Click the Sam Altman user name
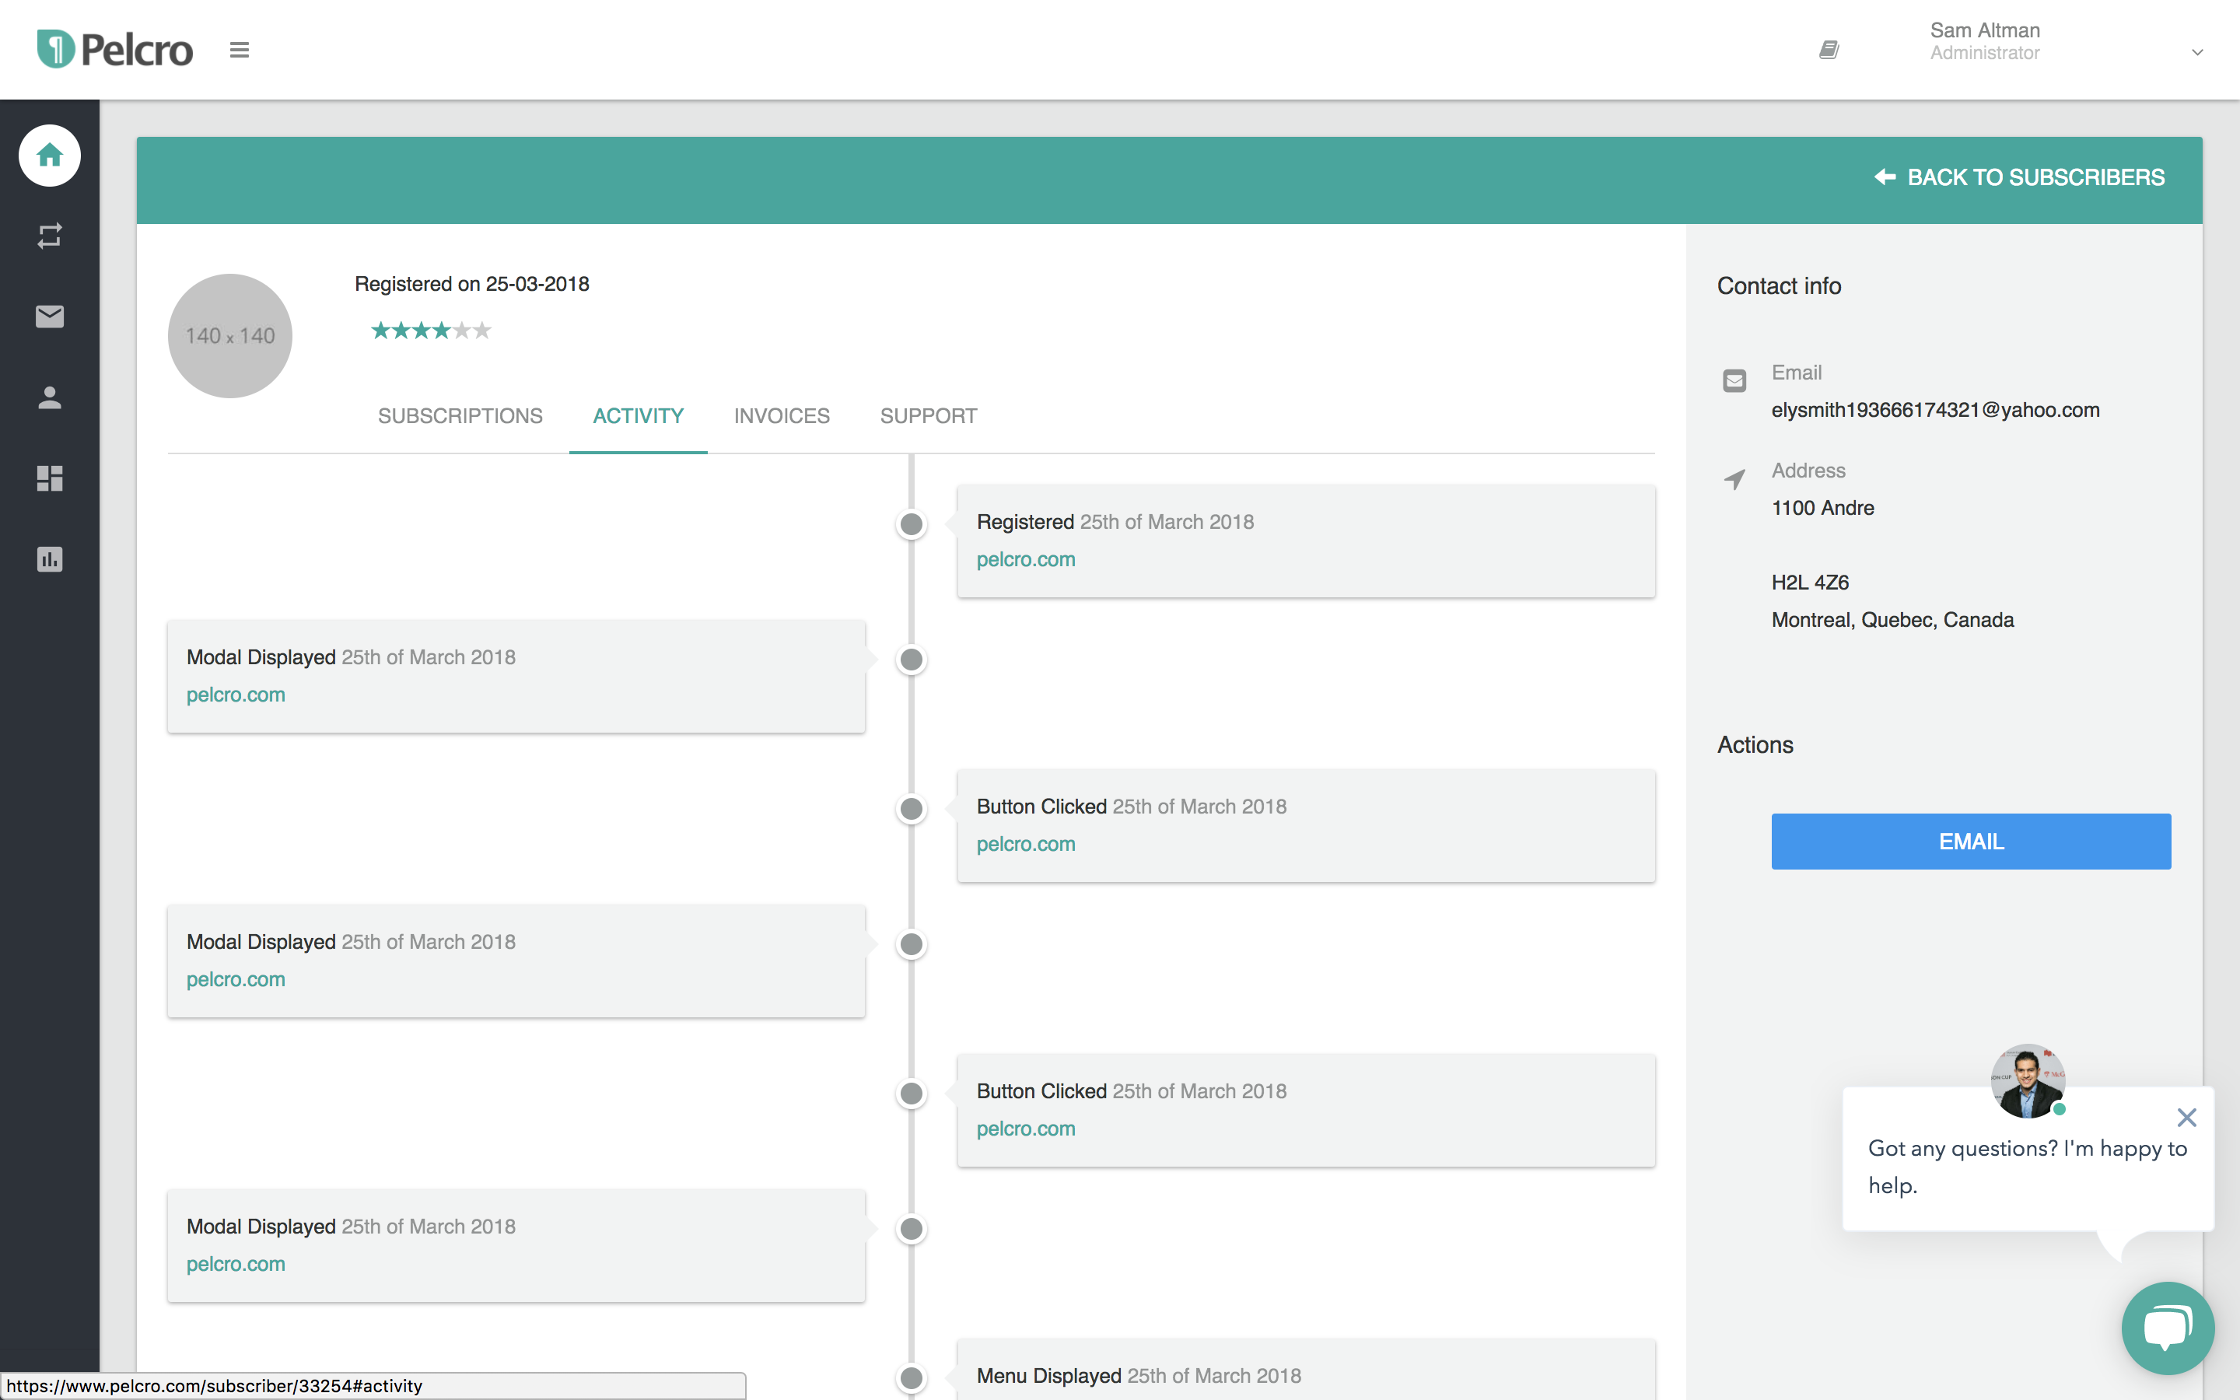Viewport: 2240px width, 1400px height. (1985, 30)
